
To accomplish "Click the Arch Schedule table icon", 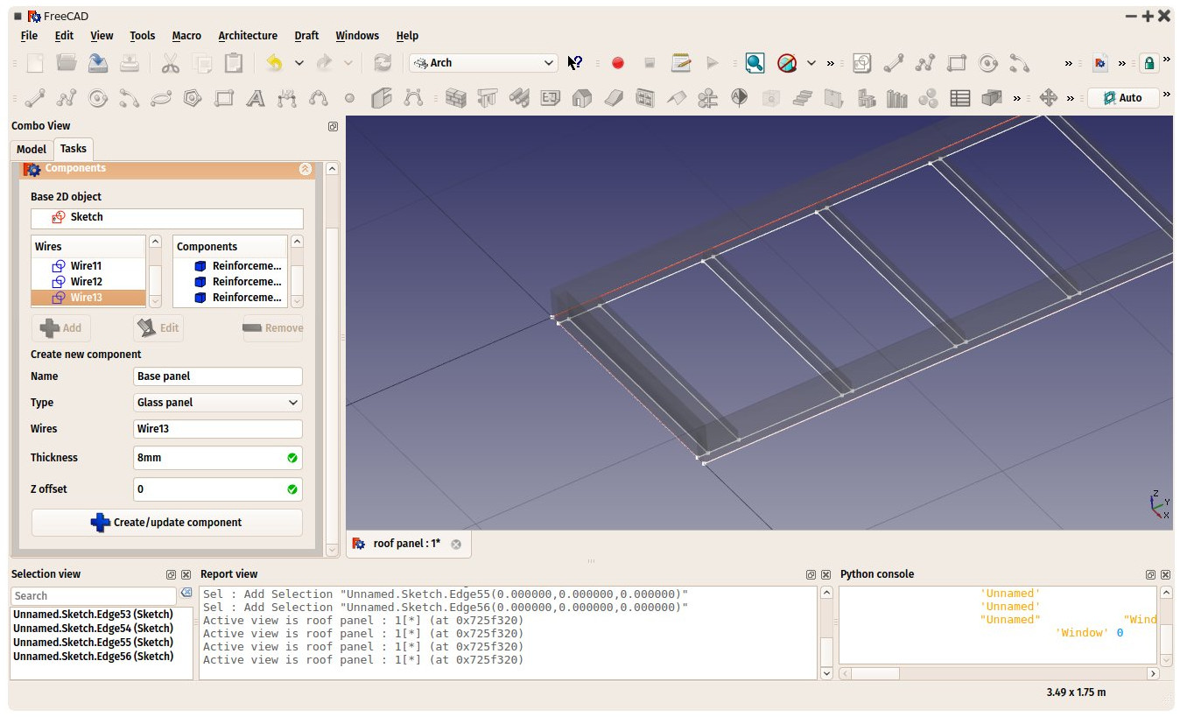I will (960, 98).
